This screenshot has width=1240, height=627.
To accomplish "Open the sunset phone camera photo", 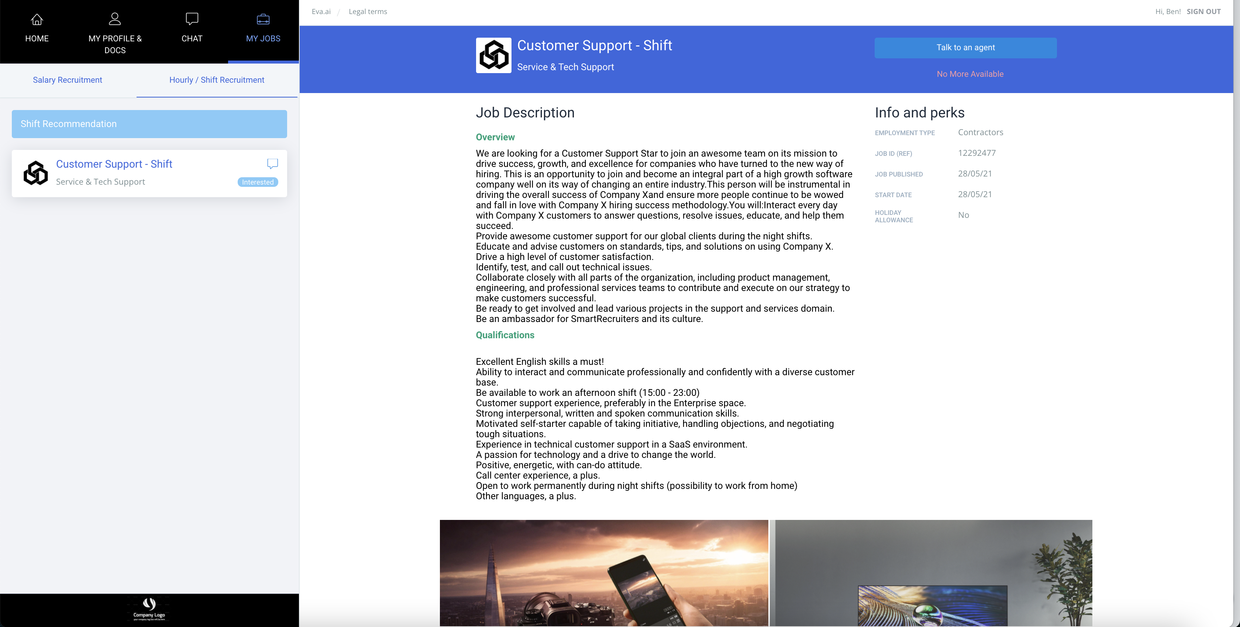I will pyautogui.click(x=604, y=573).
